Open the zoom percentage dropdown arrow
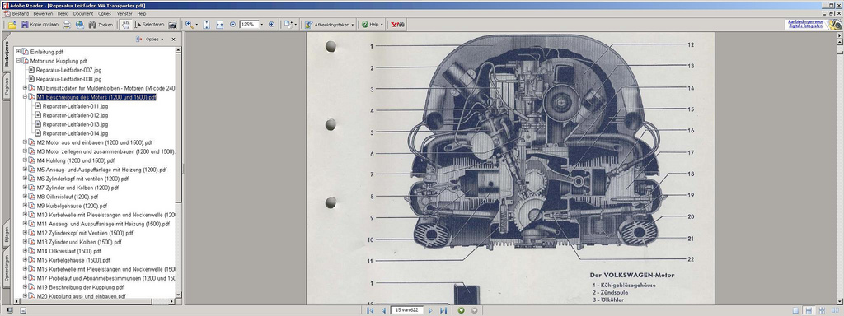The image size is (844, 316). tap(262, 25)
